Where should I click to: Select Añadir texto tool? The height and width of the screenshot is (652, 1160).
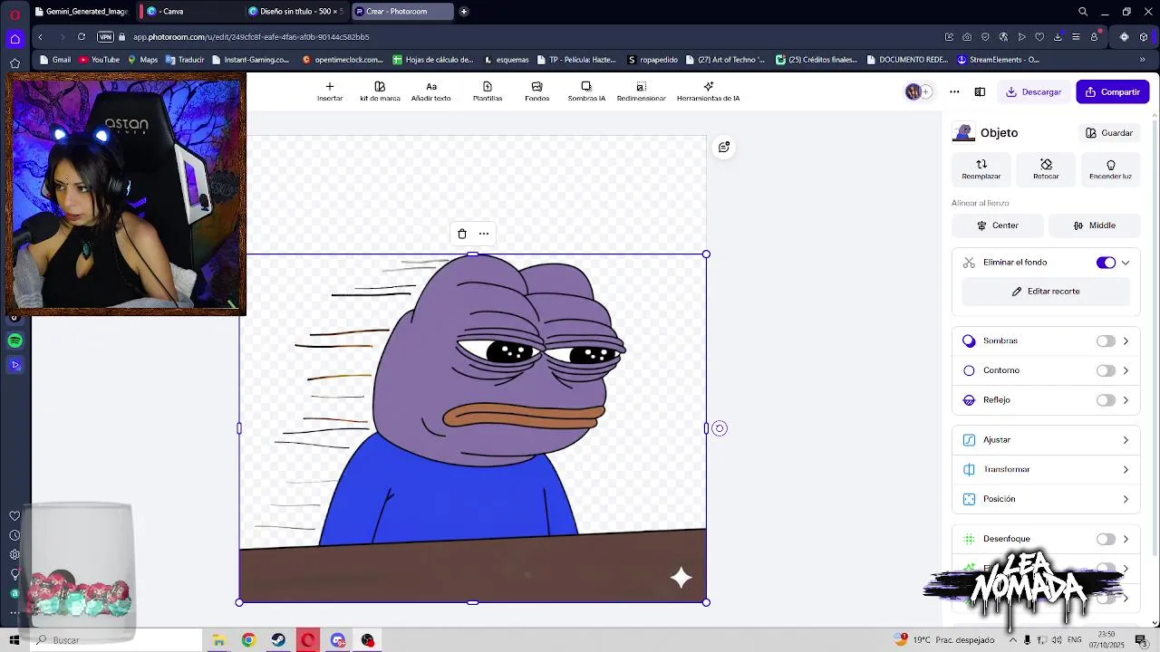[431, 91]
